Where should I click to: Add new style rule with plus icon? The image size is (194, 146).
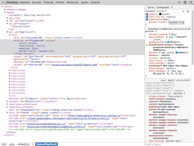[x=183, y=11]
